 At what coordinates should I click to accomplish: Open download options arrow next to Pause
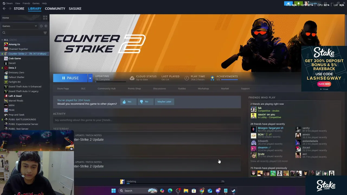pos(90,78)
